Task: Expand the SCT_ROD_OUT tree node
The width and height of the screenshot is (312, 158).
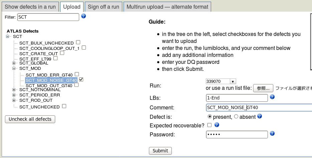Action: (x=14, y=100)
